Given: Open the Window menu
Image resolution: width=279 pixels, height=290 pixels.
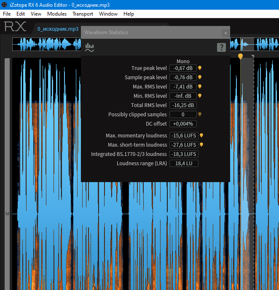Looking at the screenshot, I should [108, 14].
